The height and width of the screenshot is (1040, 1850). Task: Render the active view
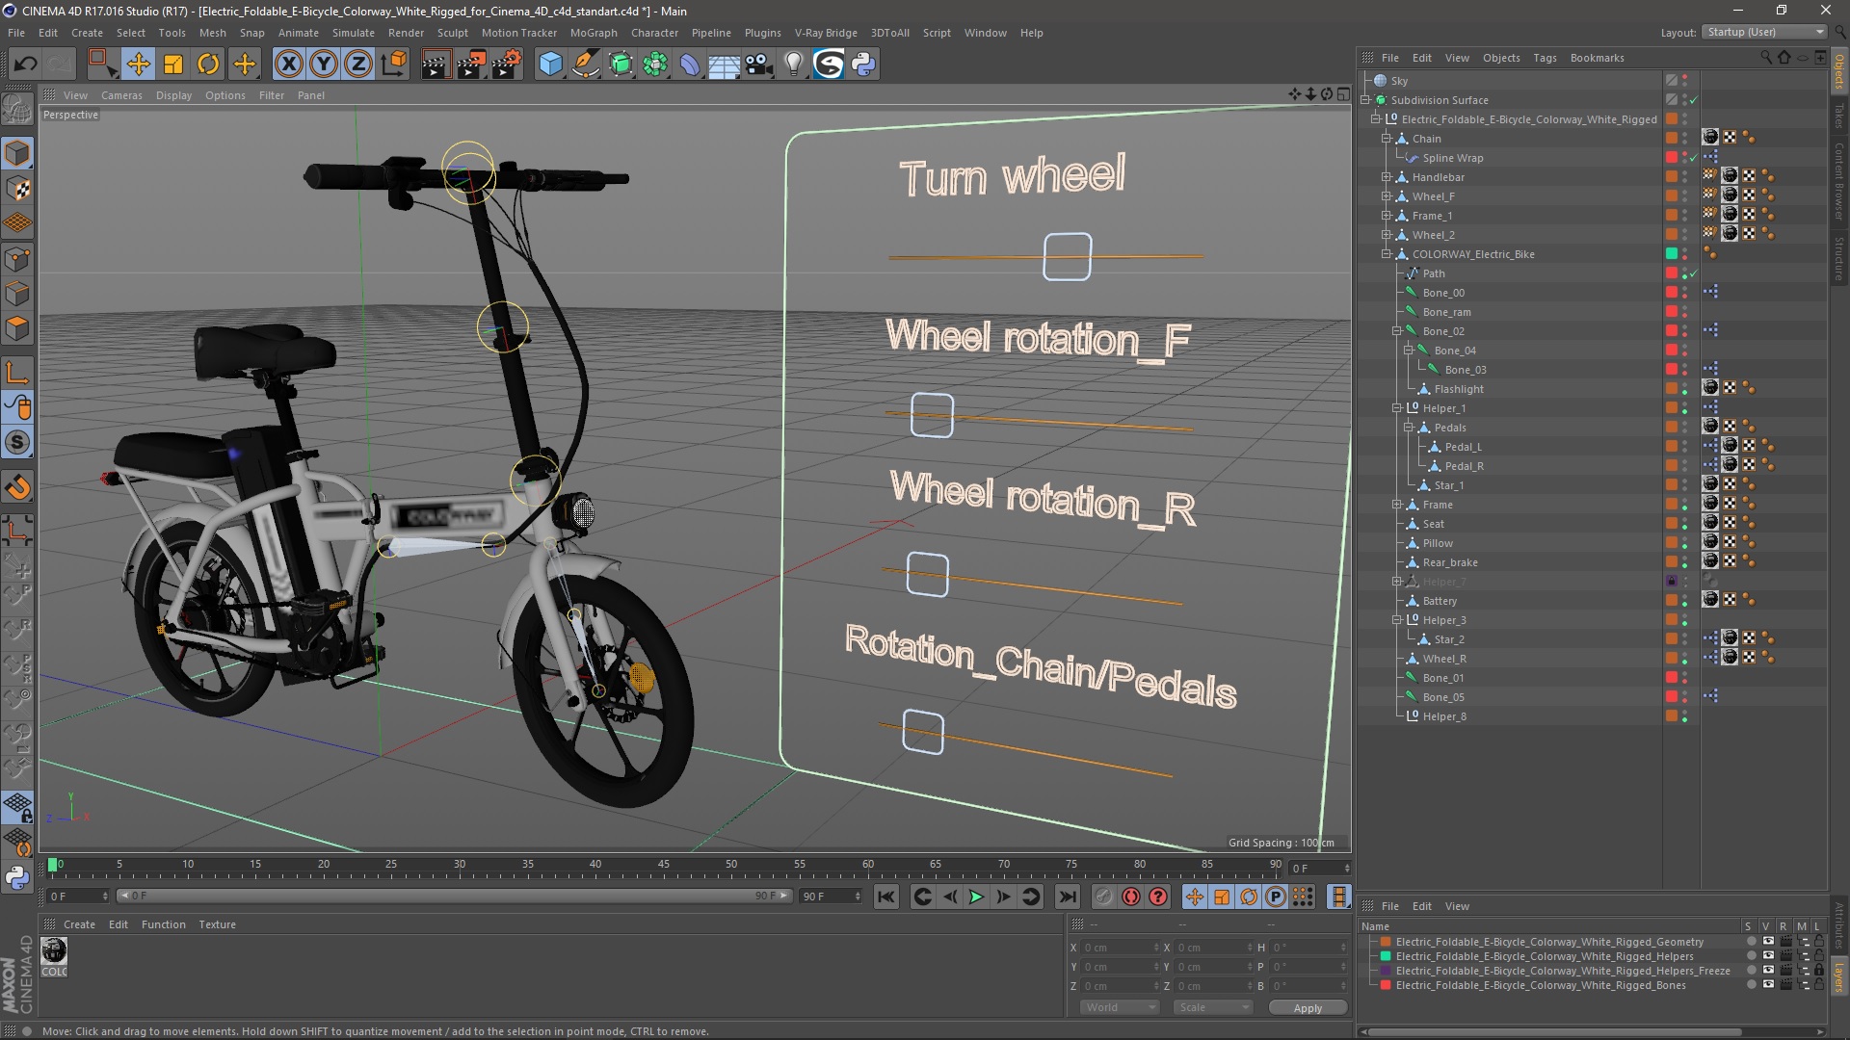[x=436, y=65]
